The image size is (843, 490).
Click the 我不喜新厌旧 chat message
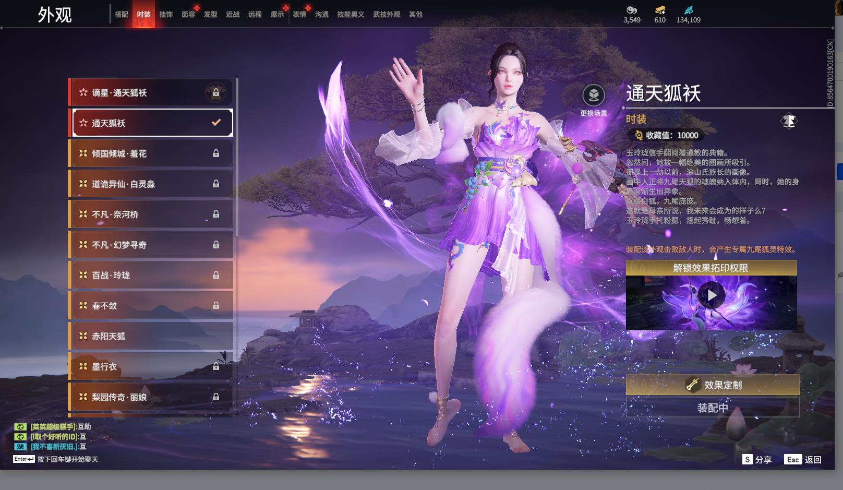click(x=58, y=447)
